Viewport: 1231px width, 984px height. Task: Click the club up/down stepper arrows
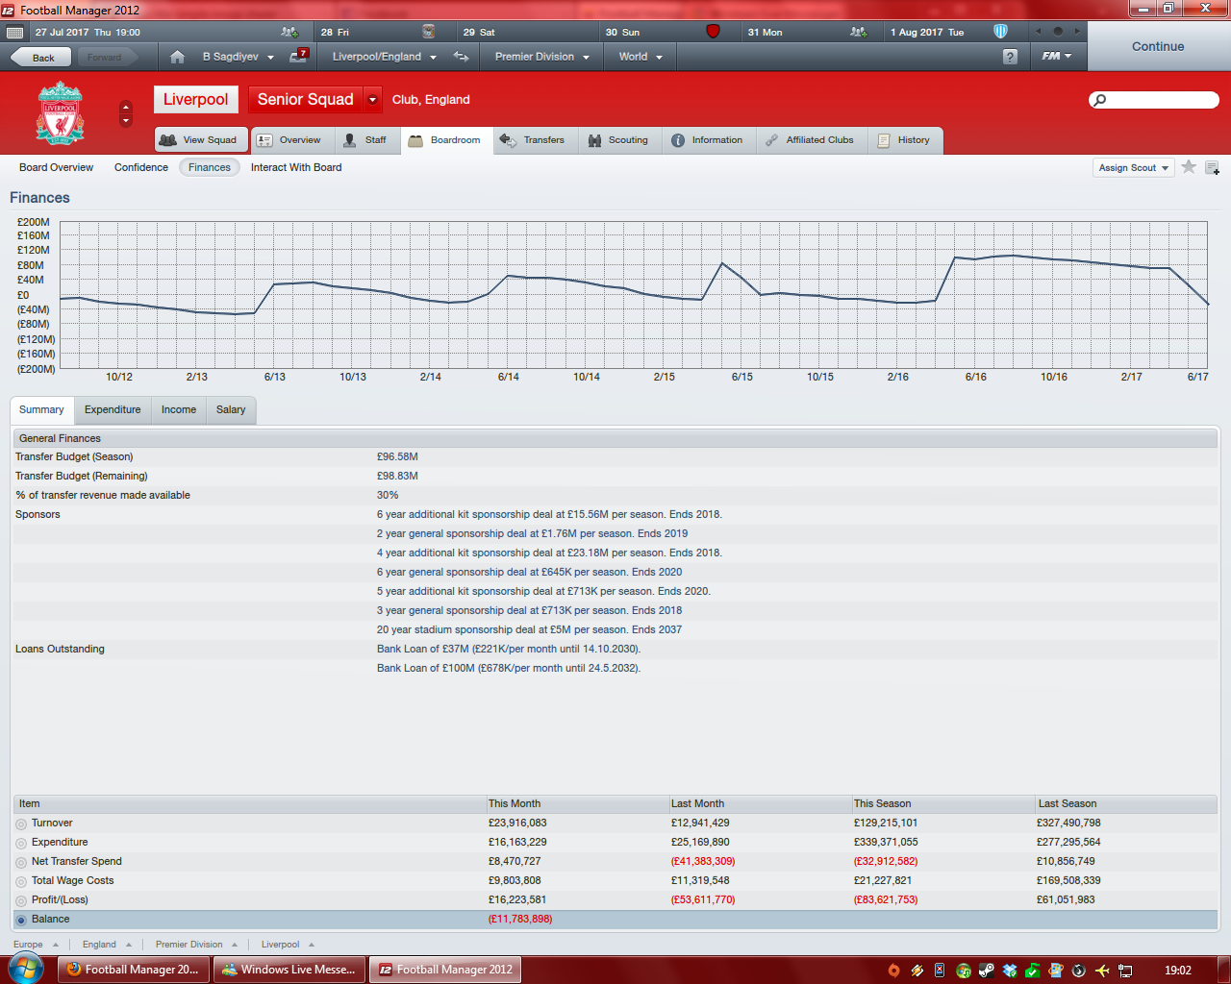pyautogui.click(x=126, y=113)
